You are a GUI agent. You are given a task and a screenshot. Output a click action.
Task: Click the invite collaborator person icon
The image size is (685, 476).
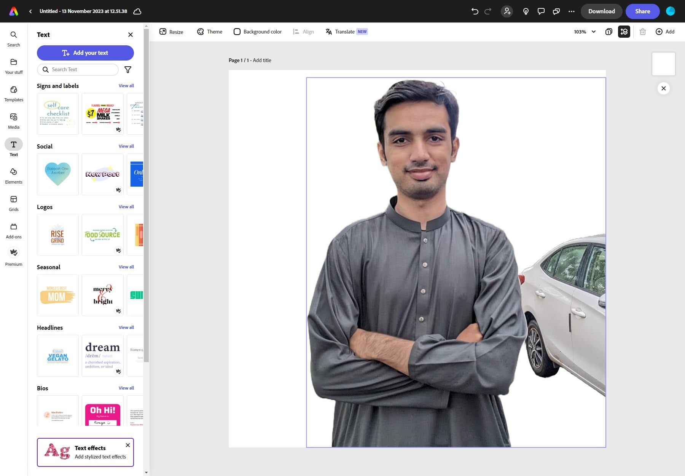(x=507, y=11)
